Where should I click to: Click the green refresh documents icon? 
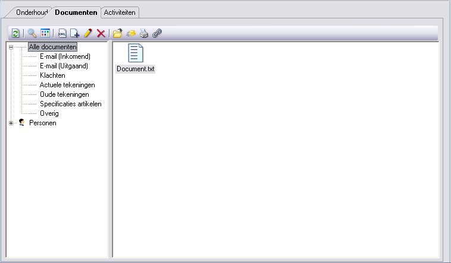[15, 33]
